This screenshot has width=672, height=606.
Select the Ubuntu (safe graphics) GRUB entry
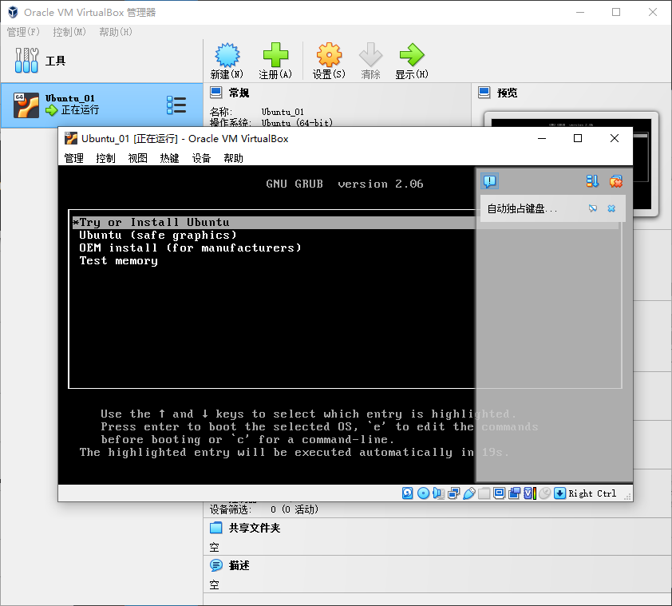158,235
